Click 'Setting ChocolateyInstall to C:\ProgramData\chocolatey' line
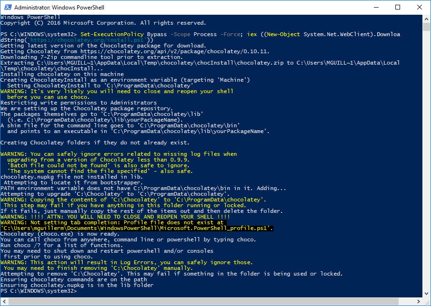431x306 pixels. pos(100,86)
